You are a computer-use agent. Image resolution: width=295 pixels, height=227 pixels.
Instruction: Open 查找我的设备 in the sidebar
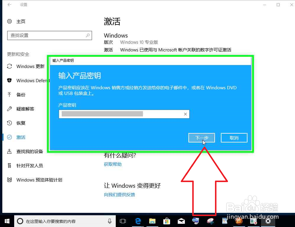click(x=25, y=151)
